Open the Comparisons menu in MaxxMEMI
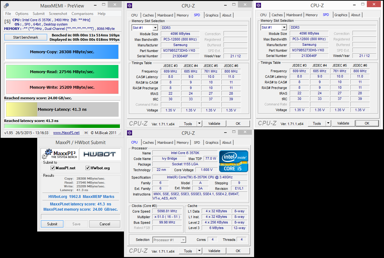Screen dimensions: 384x258 [x=82, y=14]
